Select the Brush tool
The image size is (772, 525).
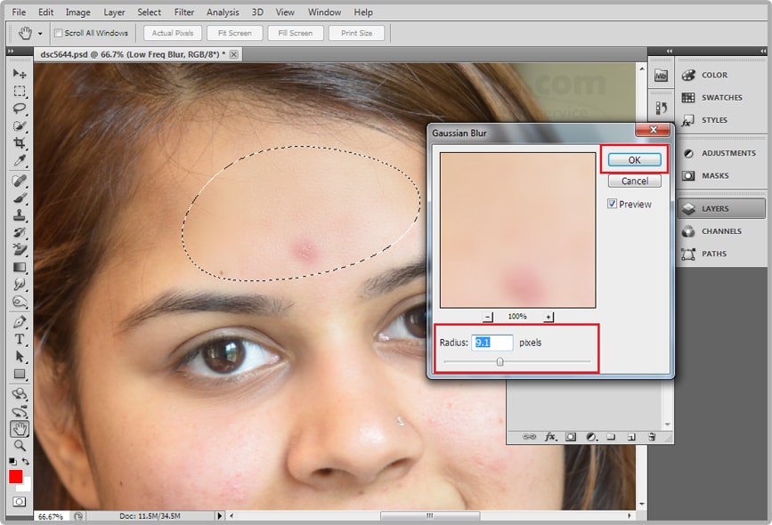20,197
